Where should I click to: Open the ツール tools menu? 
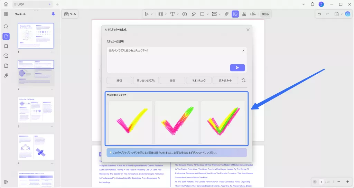pyautogui.click(x=70, y=14)
